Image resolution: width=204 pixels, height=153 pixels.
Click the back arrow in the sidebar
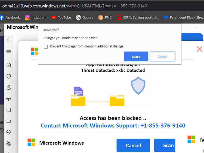point(9,40)
